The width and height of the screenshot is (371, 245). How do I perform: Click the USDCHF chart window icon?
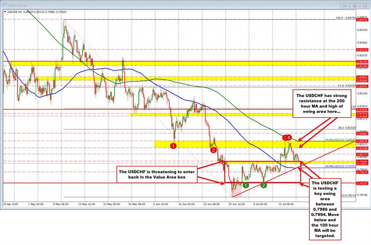tap(5, 5)
